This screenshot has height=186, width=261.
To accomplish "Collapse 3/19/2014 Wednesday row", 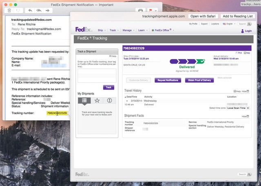I will pos(127,101).
